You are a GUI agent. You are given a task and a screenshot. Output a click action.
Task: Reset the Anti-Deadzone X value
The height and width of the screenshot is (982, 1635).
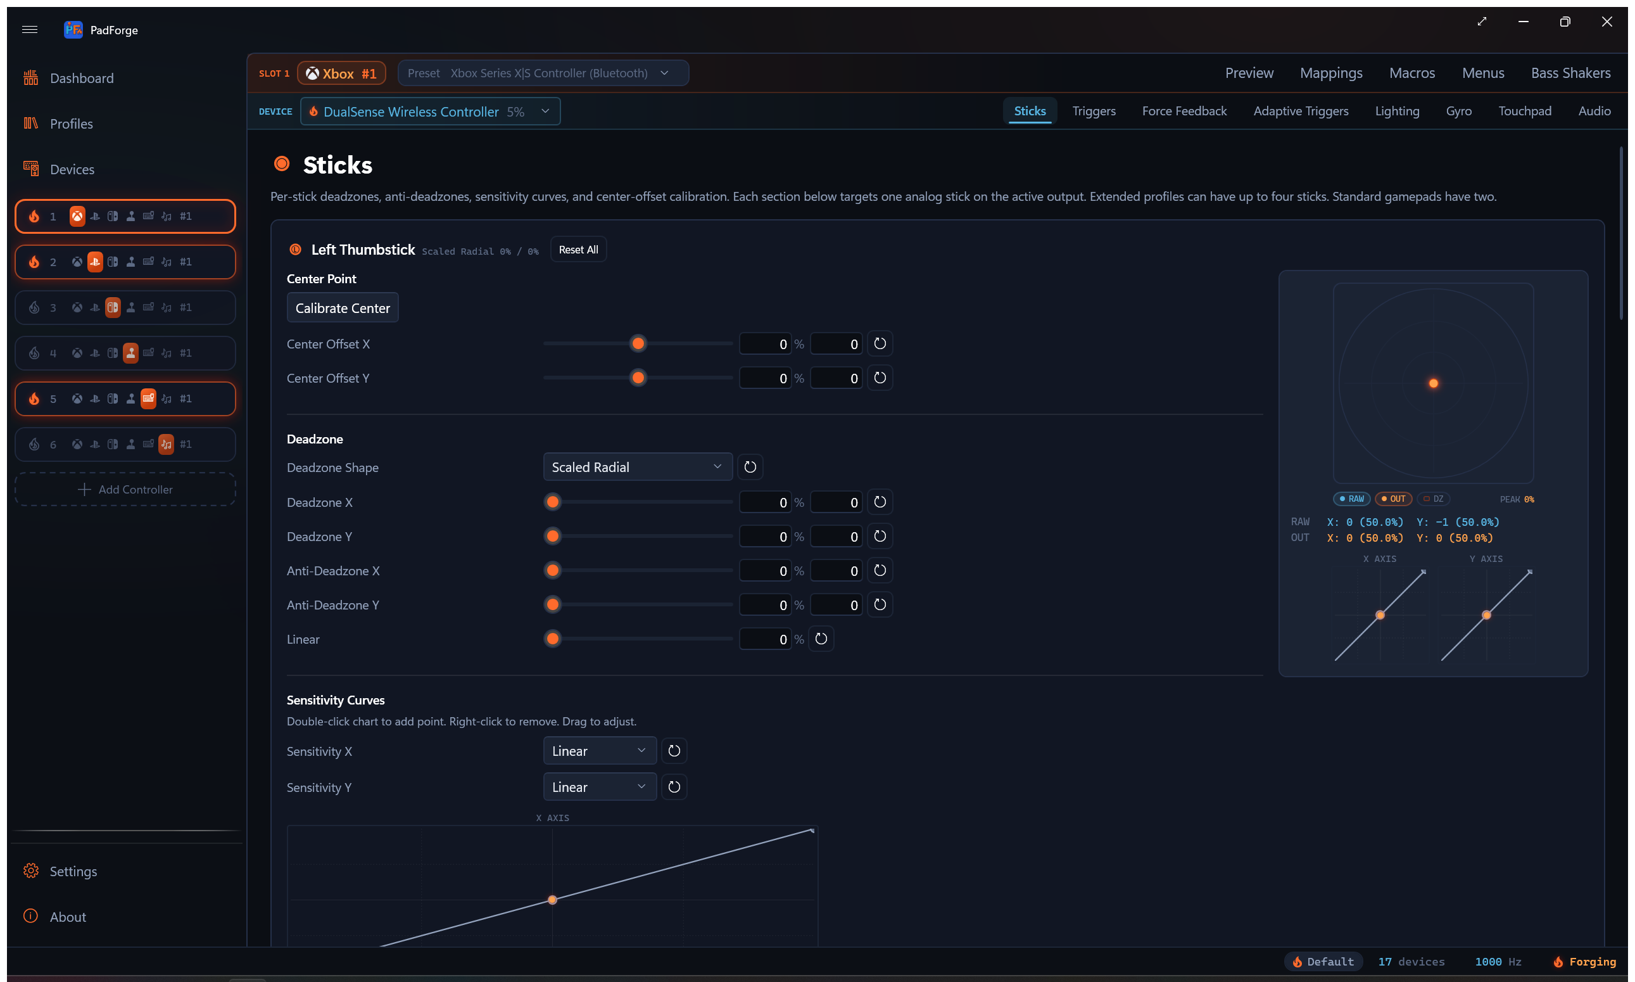click(880, 570)
